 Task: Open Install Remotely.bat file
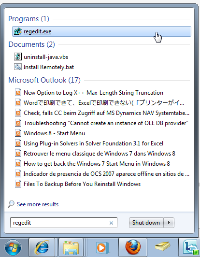49,67
